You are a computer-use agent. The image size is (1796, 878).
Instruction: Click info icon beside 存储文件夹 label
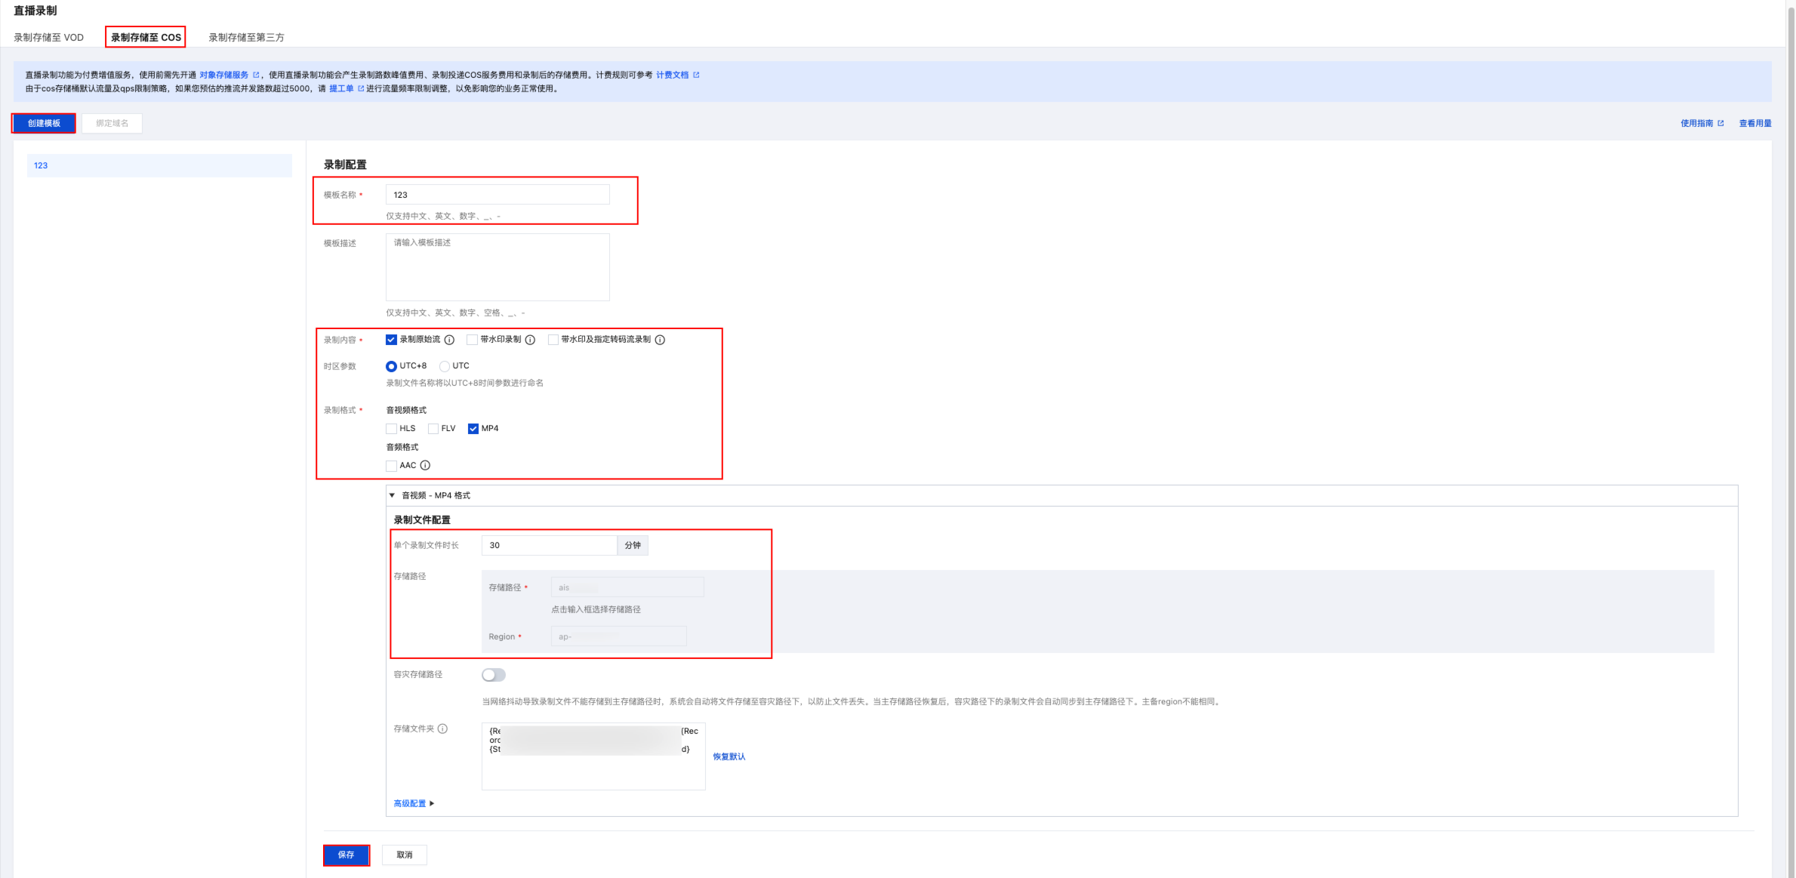click(x=442, y=729)
